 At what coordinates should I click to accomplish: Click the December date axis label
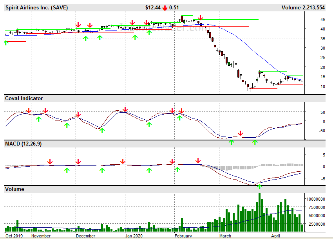click(x=85, y=236)
